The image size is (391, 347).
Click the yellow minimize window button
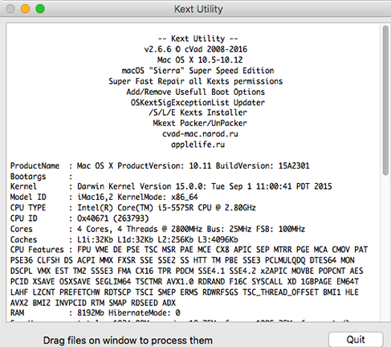(x=25, y=9)
